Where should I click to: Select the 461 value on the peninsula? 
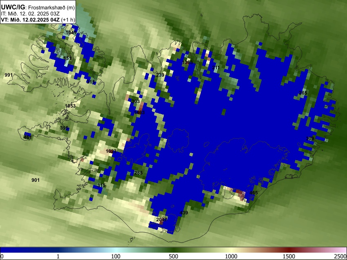pyautogui.click(x=28, y=137)
